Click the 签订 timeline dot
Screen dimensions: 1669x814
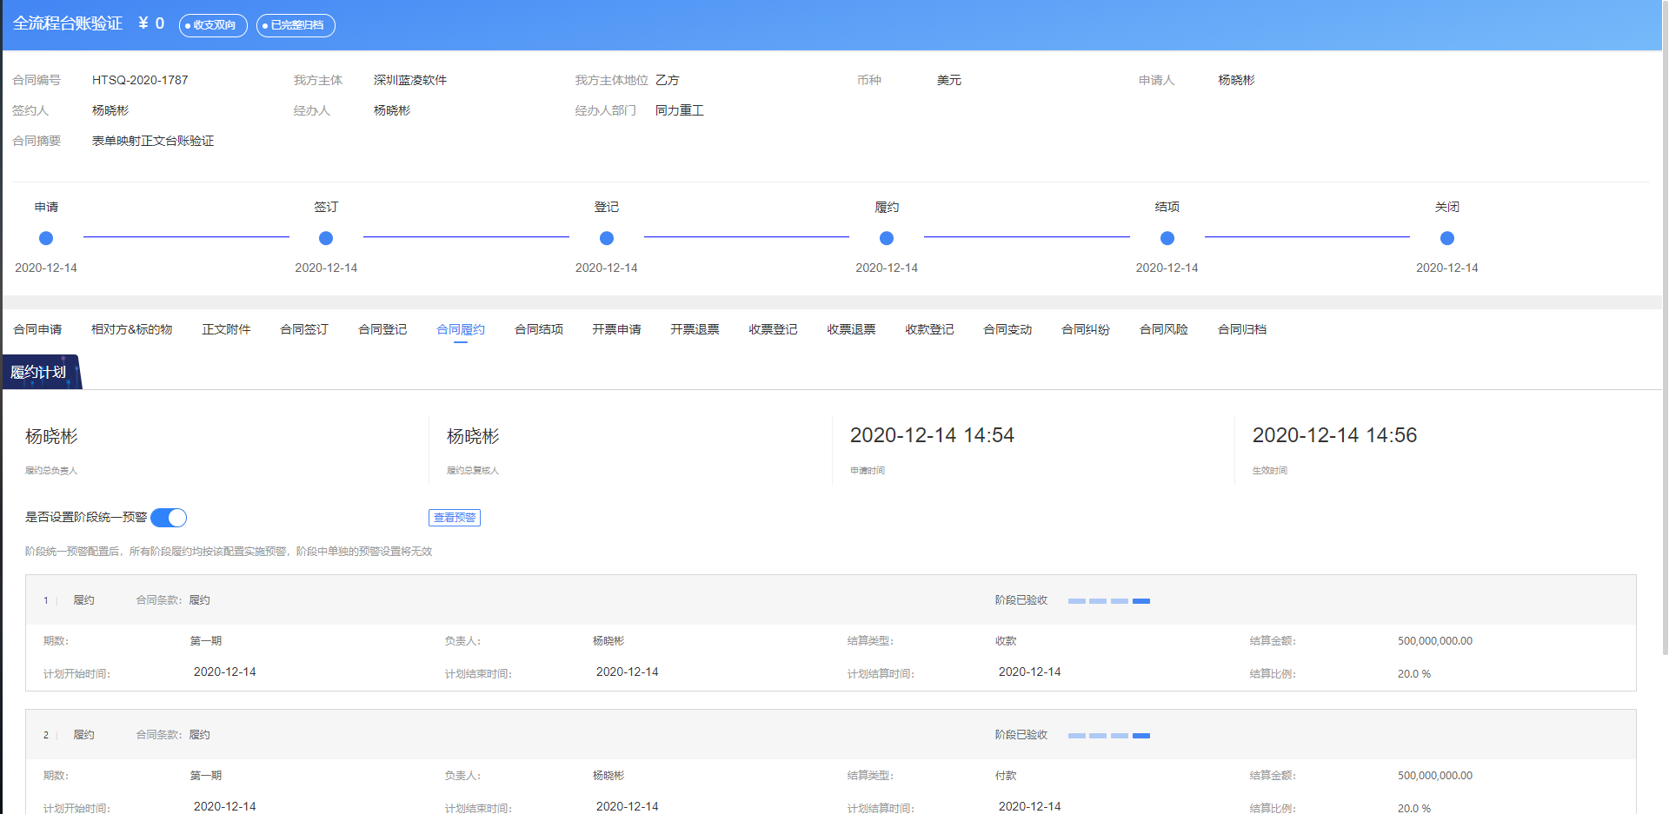pyautogui.click(x=326, y=238)
